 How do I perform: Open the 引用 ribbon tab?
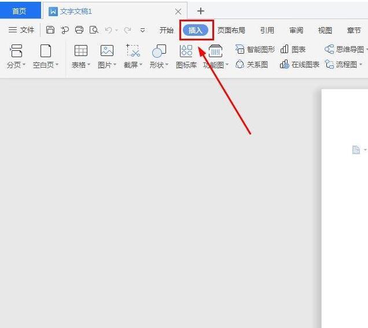[x=267, y=30]
